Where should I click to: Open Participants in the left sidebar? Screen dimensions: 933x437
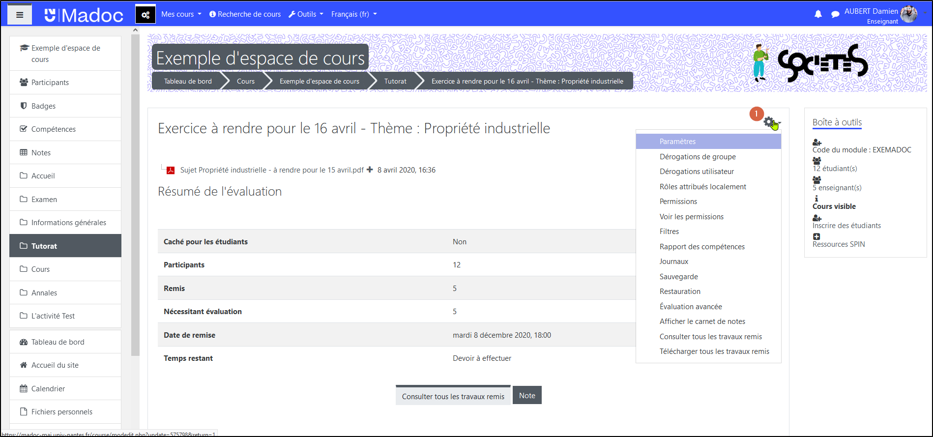(x=50, y=83)
